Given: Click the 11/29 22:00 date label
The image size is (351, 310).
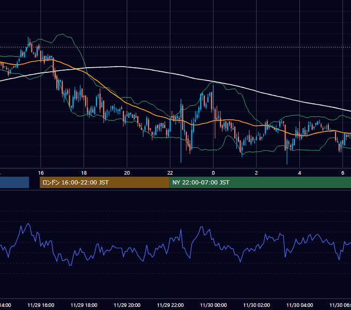Looking at the screenshot, I should (170, 305).
